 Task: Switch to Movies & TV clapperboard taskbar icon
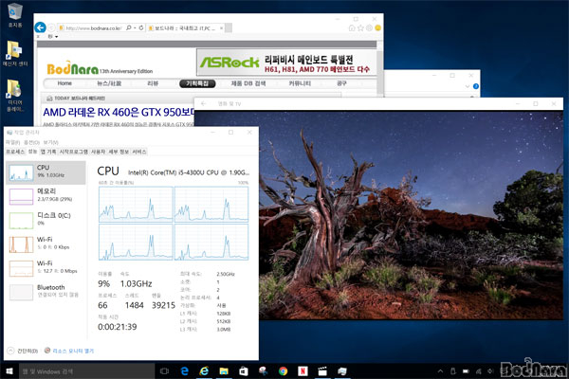click(322, 371)
